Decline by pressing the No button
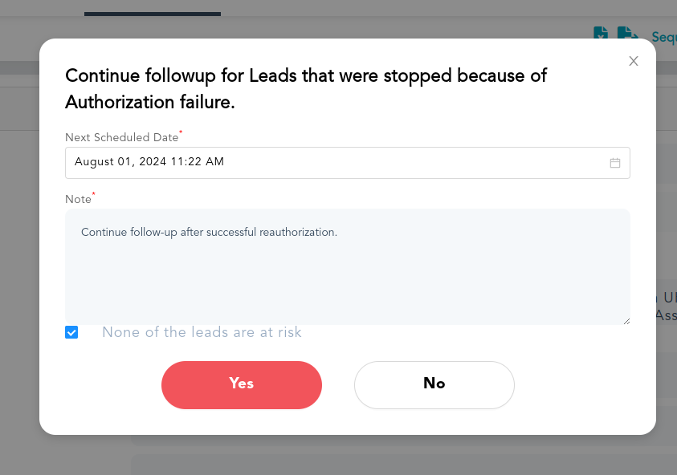 pyautogui.click(x=434, y=385)
